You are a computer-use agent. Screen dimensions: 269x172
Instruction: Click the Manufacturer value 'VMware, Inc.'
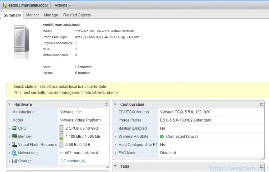71,112
